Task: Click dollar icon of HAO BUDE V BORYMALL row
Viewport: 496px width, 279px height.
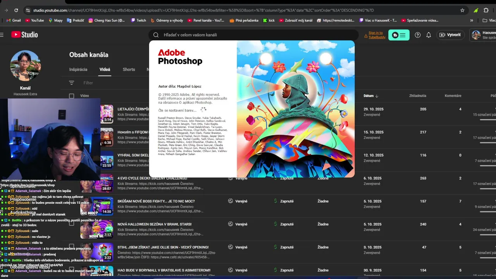Action: click(276, 270)
